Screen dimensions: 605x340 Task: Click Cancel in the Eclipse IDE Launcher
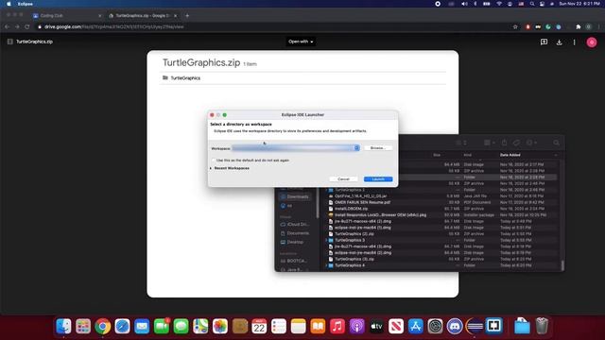[343, 179]
